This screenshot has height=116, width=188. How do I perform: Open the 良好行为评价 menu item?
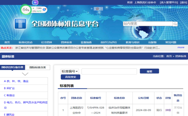pyautogui.click(x=109, y=42)
